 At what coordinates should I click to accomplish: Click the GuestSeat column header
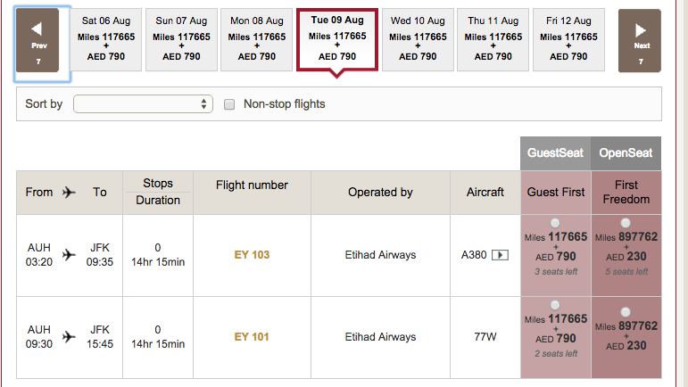(x=556, y=153)
